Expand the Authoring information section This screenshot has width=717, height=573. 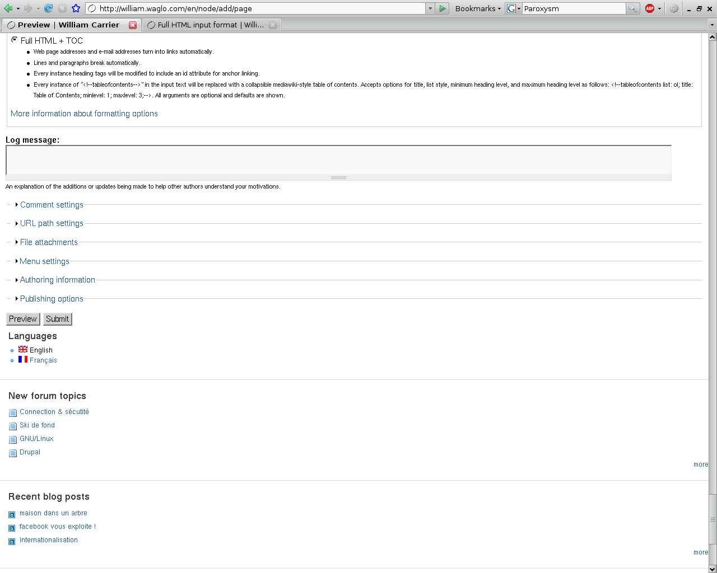point(57,280)
